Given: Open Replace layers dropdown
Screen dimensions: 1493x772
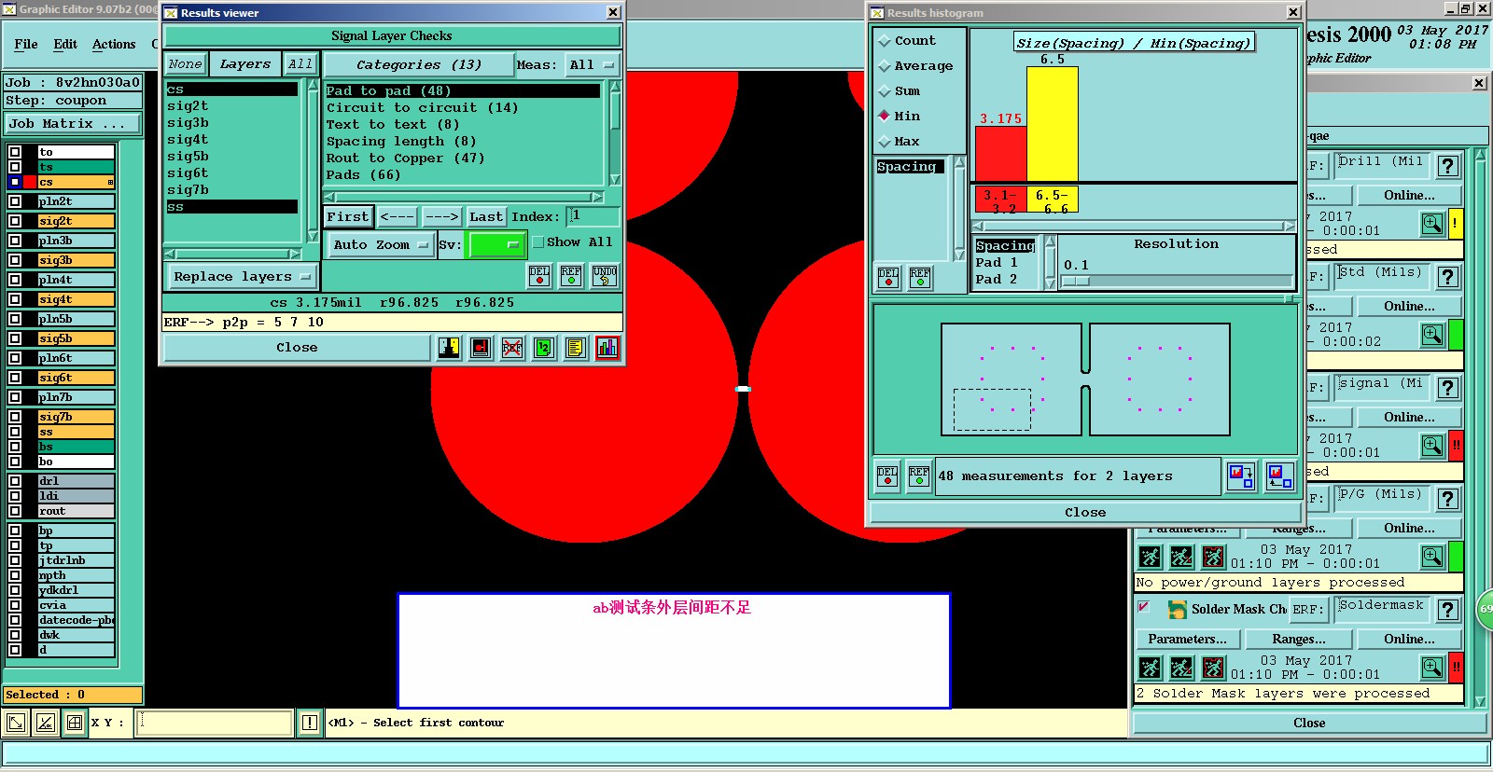Looking at the screenshot, I should 242,277.
